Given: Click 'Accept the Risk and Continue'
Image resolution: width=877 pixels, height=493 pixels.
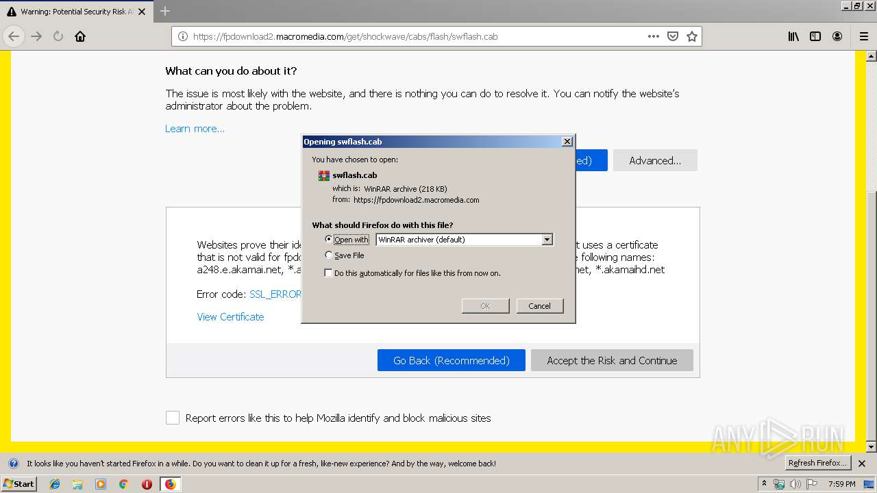Looking at the screenshot, I should click(612, 360).
